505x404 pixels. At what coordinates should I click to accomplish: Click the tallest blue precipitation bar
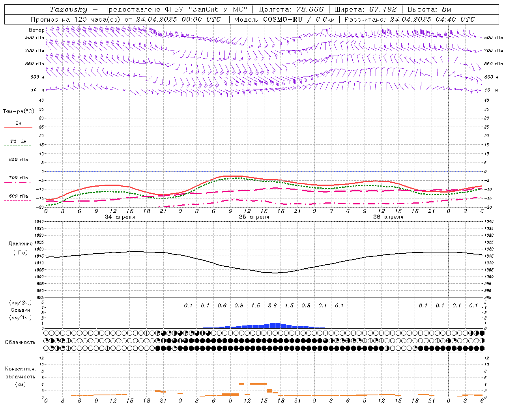coord(278,325)
